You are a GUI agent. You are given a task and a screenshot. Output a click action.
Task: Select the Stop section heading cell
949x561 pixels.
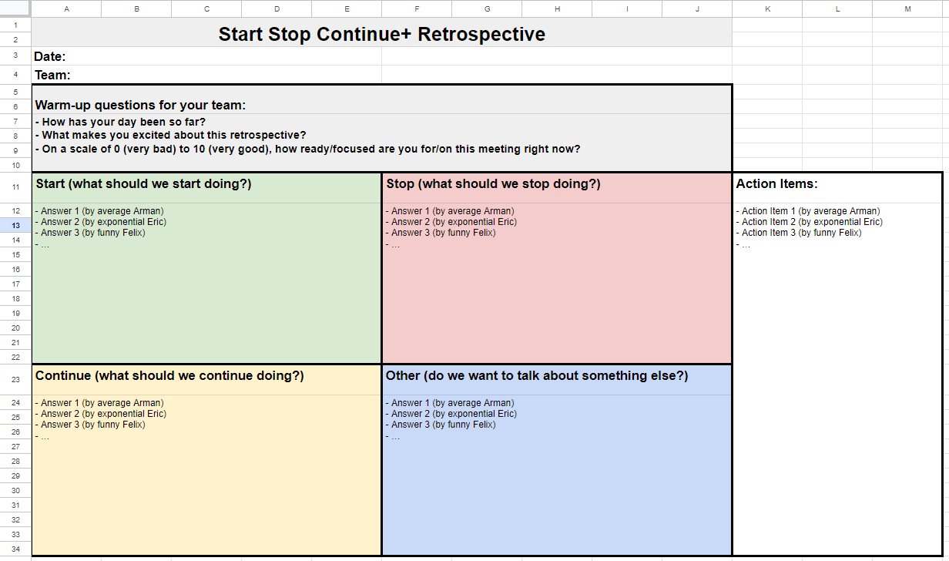(x=493, y=184)
